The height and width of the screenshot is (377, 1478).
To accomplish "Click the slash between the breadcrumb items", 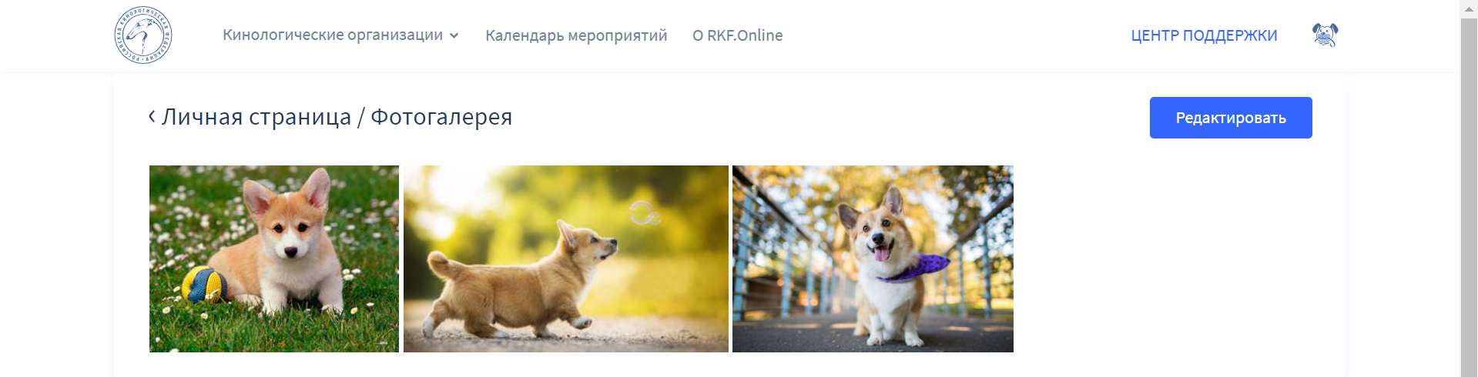I will 360,117.
